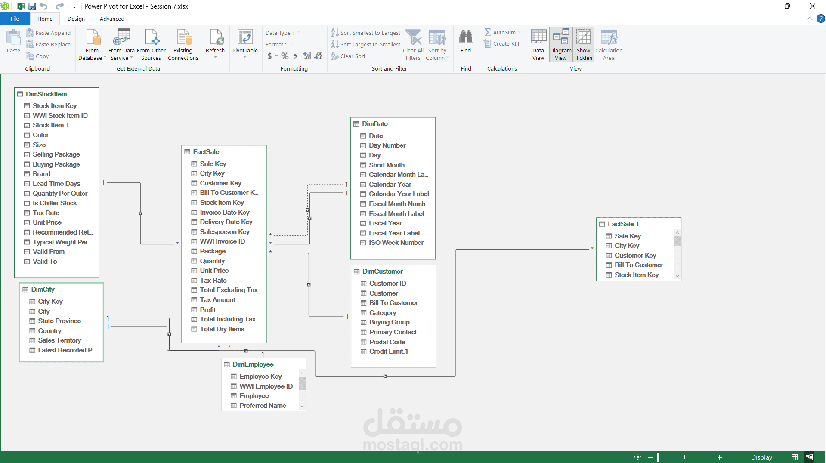Select Customer ID field in DimCustomer
826x463 pixels.
coord(387,283)
